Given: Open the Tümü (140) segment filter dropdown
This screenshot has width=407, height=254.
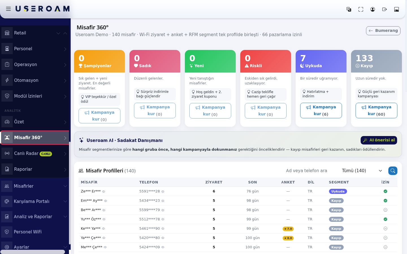Looking at the screenshot, I should pos(361,170).
